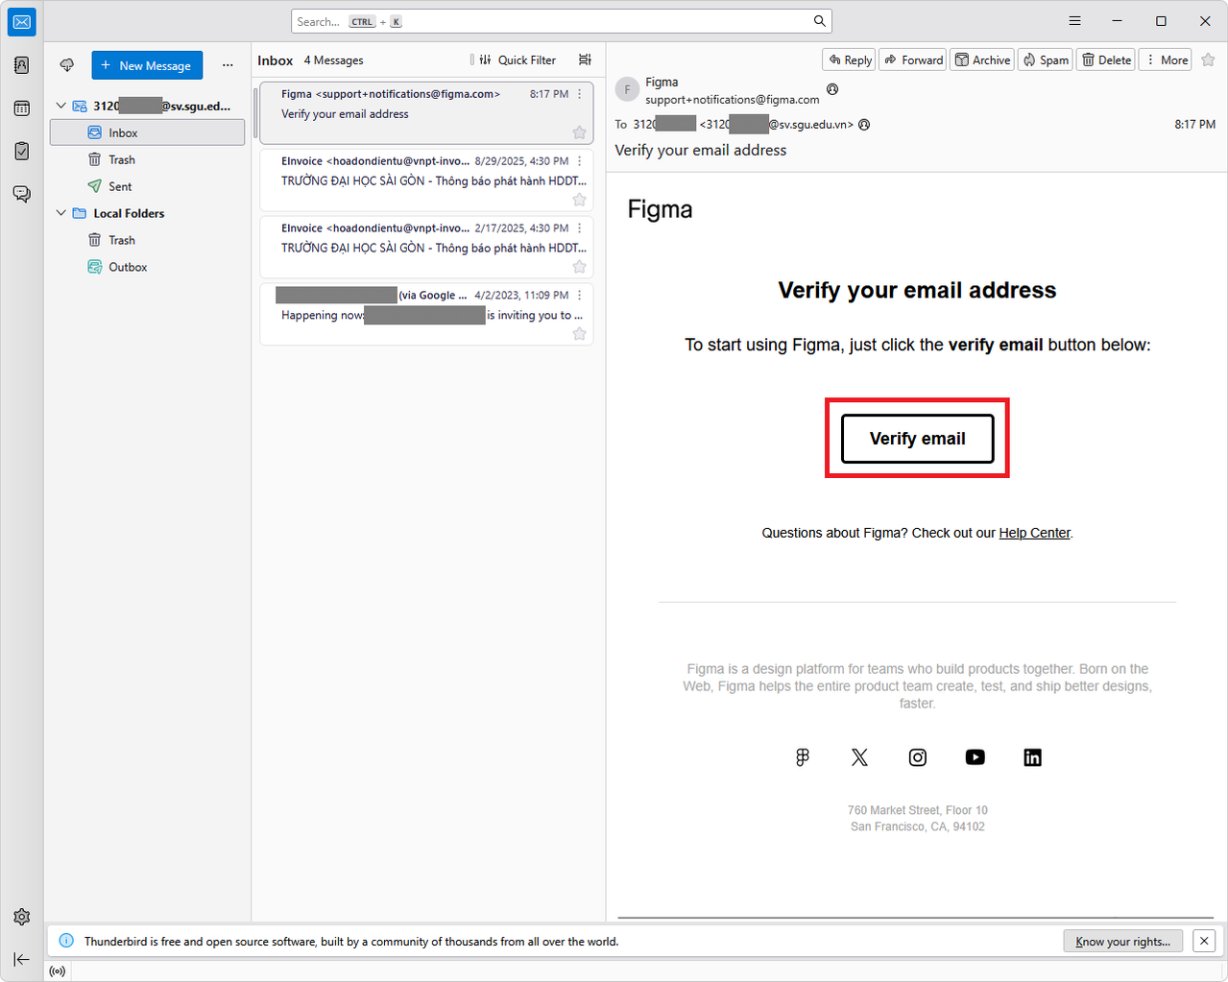Select the Local Folders node

tap(147, 213)
